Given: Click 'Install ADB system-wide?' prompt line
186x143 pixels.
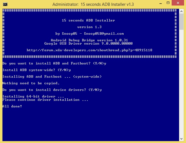Looking at the screenshot, I should 37,70.
